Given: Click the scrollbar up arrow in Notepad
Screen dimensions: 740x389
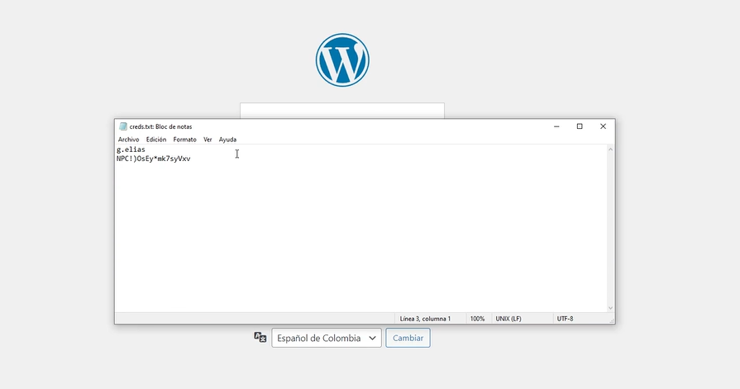Looking at the screenshot, I should [x=611, y=149].
